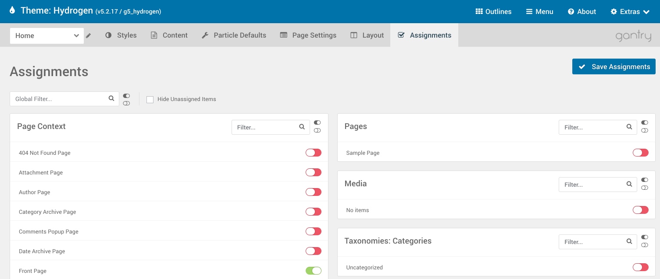The image size is (660, 279).
Task: Click the search icon in Pages filter
Action: [x=629, y=127]
